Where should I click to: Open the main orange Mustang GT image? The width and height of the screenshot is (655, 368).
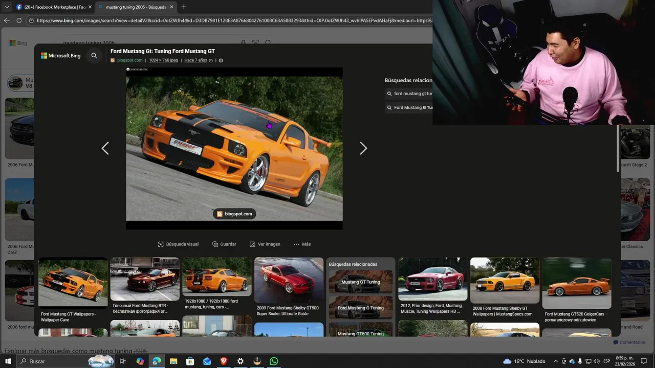point(234,149)
